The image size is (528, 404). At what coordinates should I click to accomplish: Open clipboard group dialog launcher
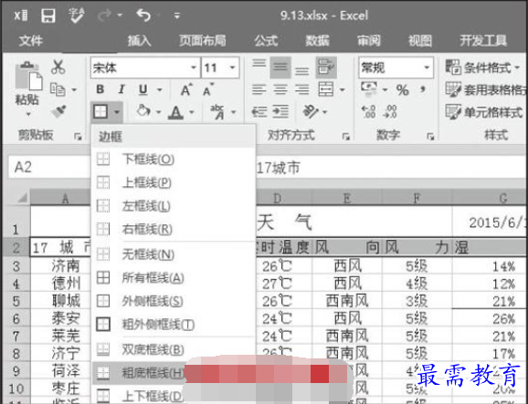click(x=78, y=137)
